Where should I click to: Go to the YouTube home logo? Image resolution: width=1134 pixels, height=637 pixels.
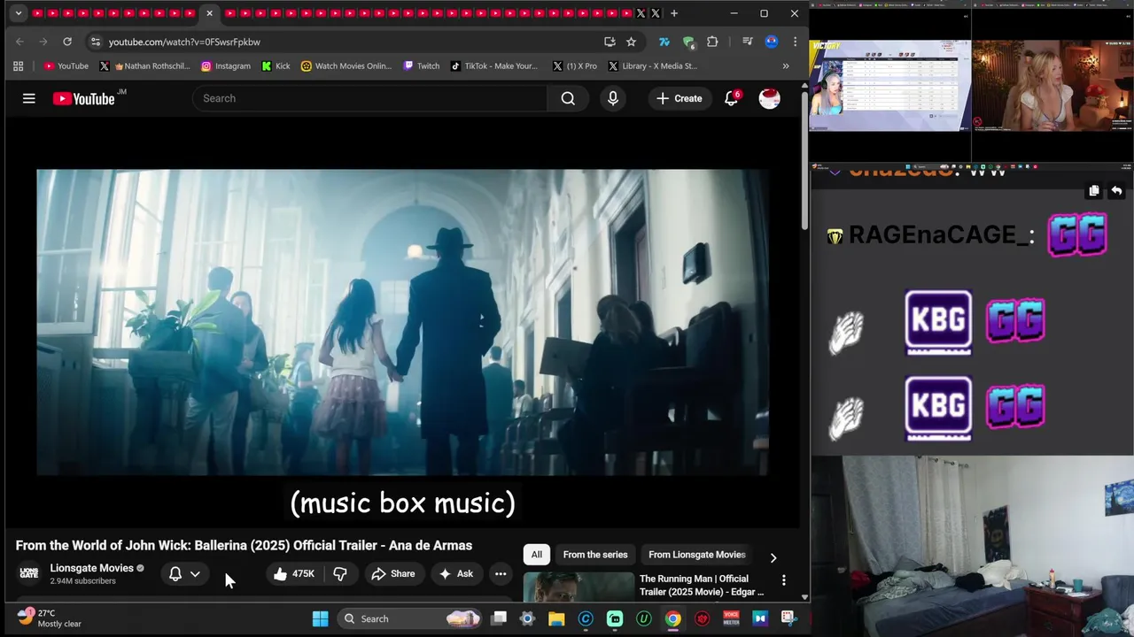tap(83, 98)
